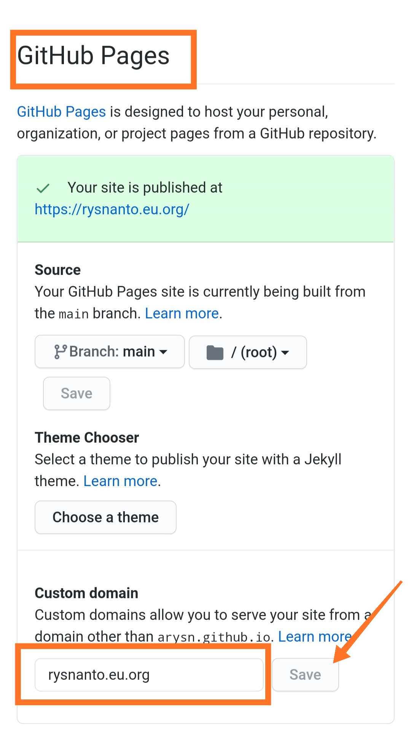Screen dimensions: 411x733
Task: Click Save button next to custom domain
Action: [x=305, y=675]
